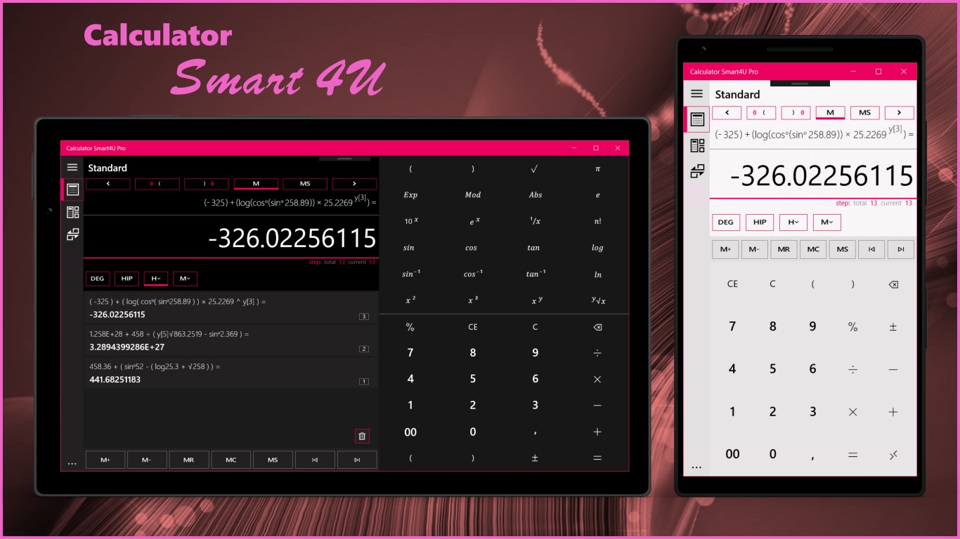
Task: Click backspace icon on tablet keypad
Action: pyautogui.click(x=597, y=327)
